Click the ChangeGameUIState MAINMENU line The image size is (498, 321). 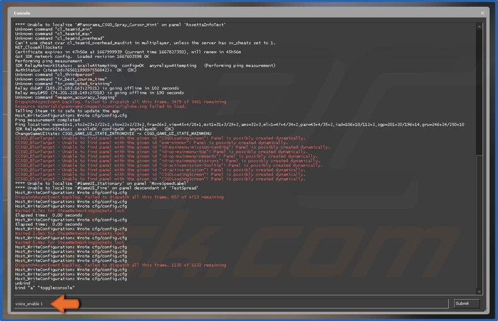point(113,133)
